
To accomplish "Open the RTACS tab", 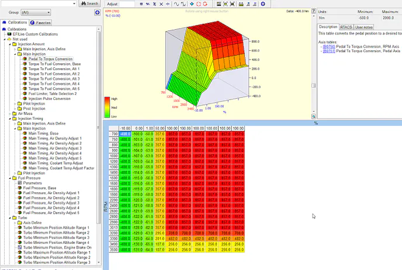I will [346, 27].
